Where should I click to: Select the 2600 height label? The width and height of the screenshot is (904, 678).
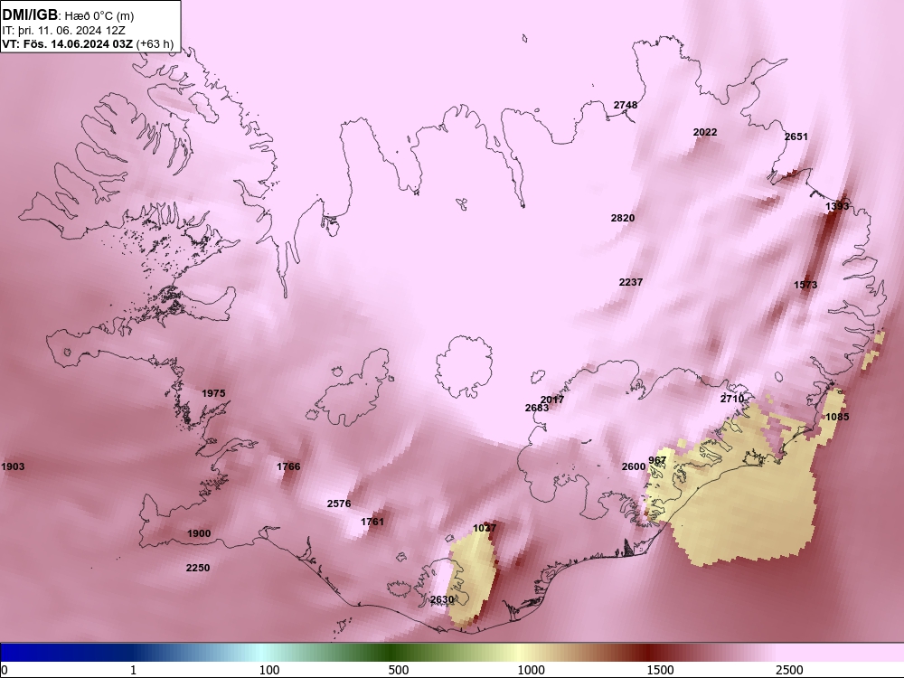634,466
